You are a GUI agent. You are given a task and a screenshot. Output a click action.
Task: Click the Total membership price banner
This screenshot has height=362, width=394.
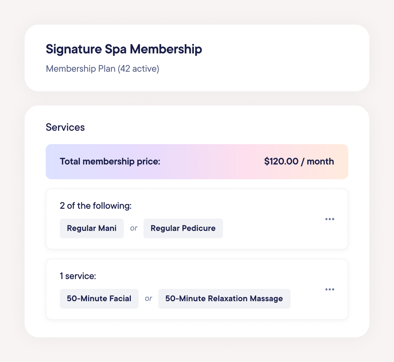[x=197, y=161]
